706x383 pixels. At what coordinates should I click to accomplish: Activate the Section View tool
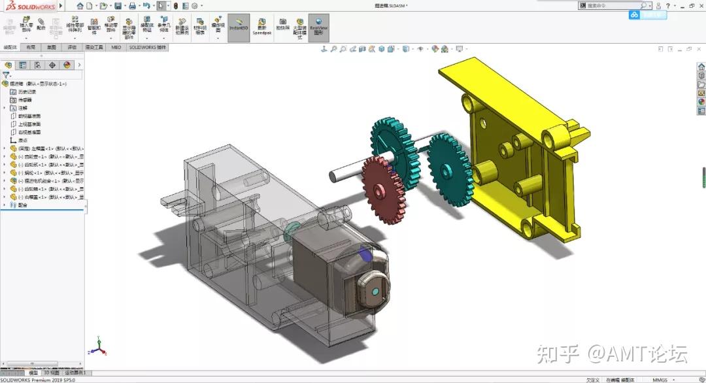point(361,50)
